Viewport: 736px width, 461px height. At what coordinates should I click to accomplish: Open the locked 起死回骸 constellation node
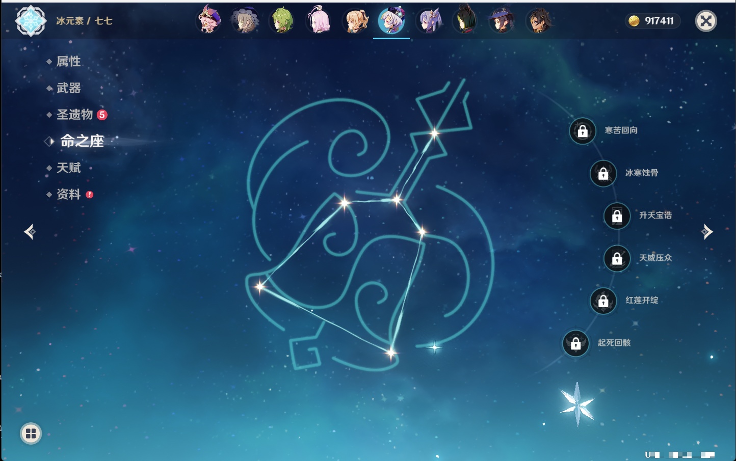pos(576,344)
